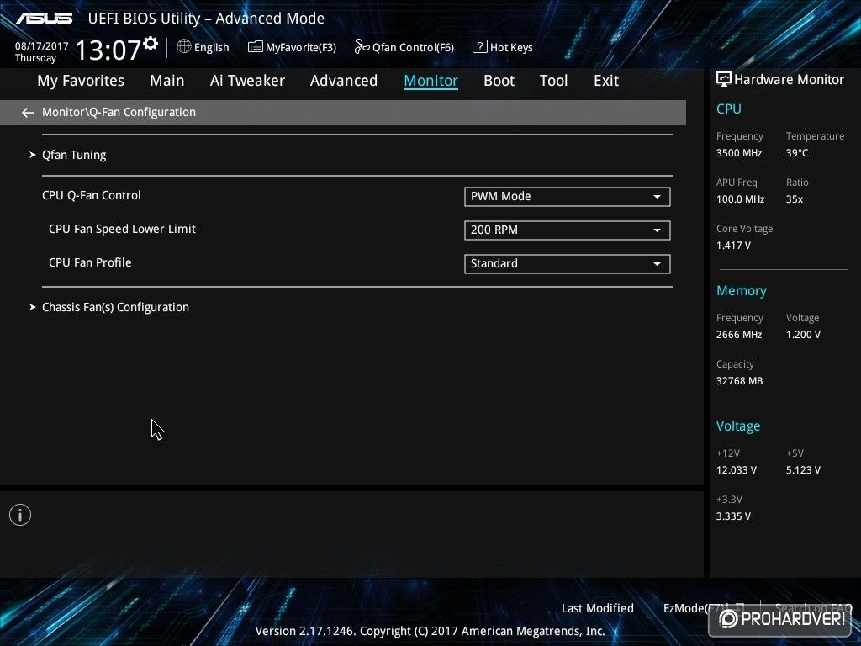The width and height of the screenshot is (861, 646).
Task: Click the Hardware Monitor panel title
Action: [x=789, y=80]
